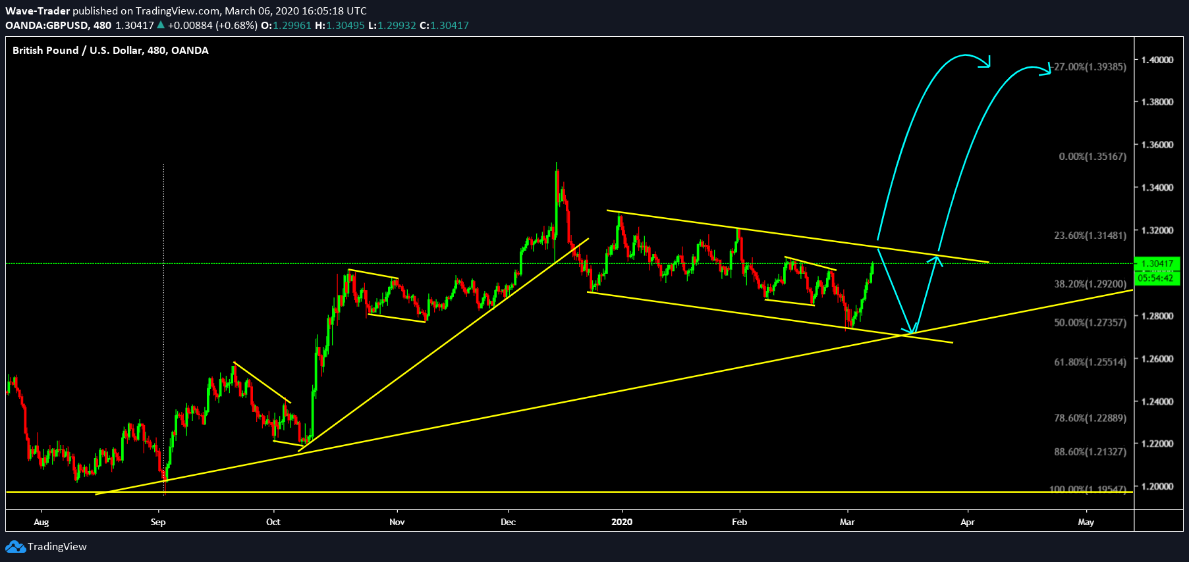Screen dimensions: 1189x562
Task: Click the Mar label on time axis
Action: coord(847,523)
